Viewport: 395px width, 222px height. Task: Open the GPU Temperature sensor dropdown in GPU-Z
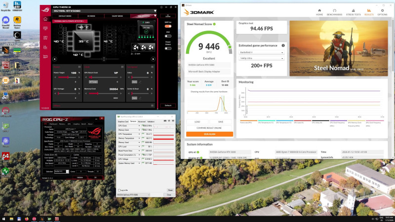pos(139,134)
